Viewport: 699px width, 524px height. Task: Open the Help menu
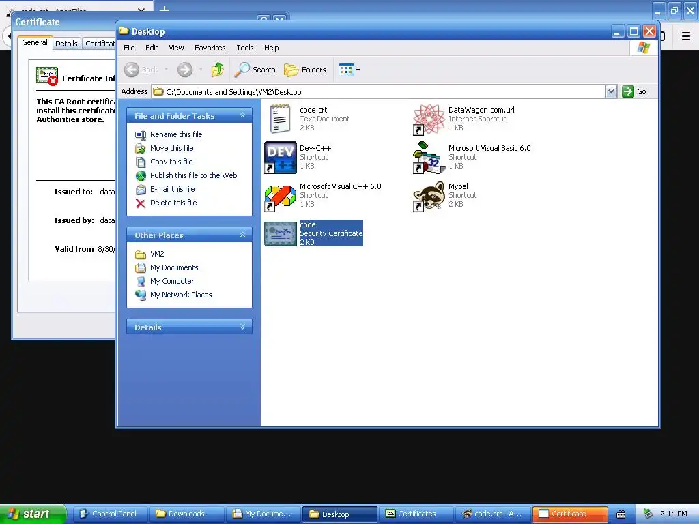pyautogui.click(x=271, y=48)
